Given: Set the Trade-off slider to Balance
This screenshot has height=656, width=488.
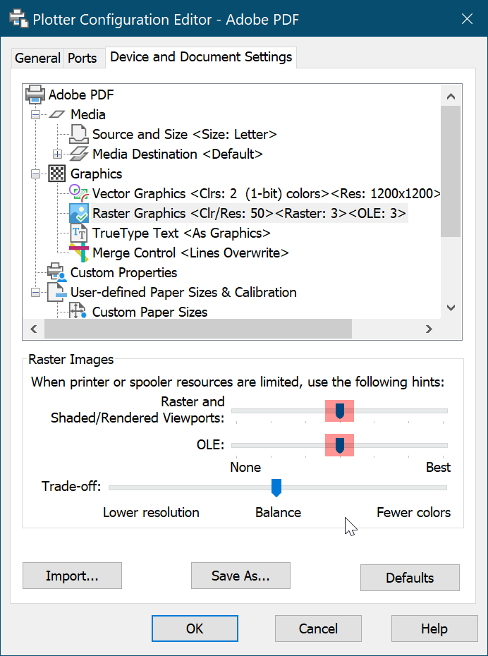Looking at the screenshot, I should tap(276, 487).
